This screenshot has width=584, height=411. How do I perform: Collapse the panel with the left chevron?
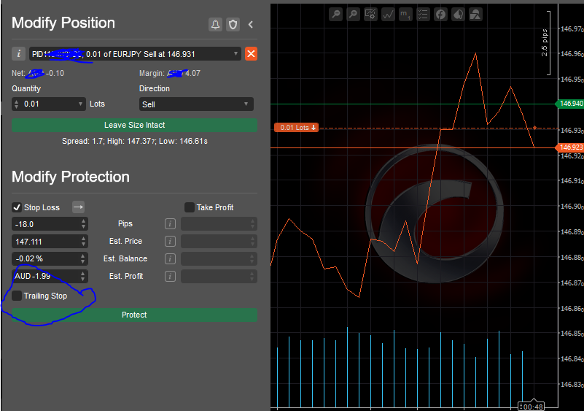pos(251,25)
